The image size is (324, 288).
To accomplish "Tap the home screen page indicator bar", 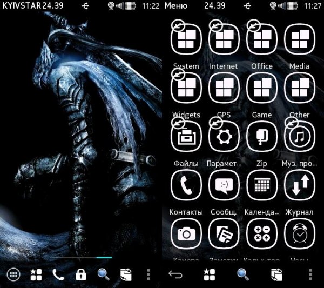I will (81, 258).
